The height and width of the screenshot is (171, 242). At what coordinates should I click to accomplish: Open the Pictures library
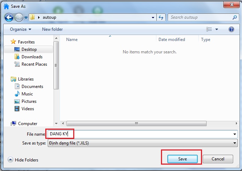coord(29,101)
